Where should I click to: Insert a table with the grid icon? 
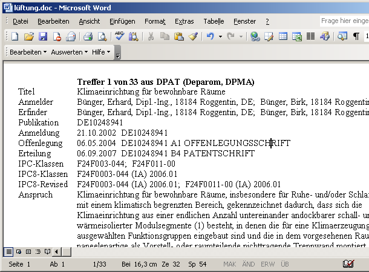[283, 36]
